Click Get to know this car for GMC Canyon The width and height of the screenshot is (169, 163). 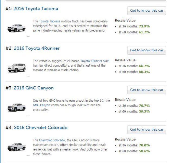pyautogui.click(x=147, y=90)
